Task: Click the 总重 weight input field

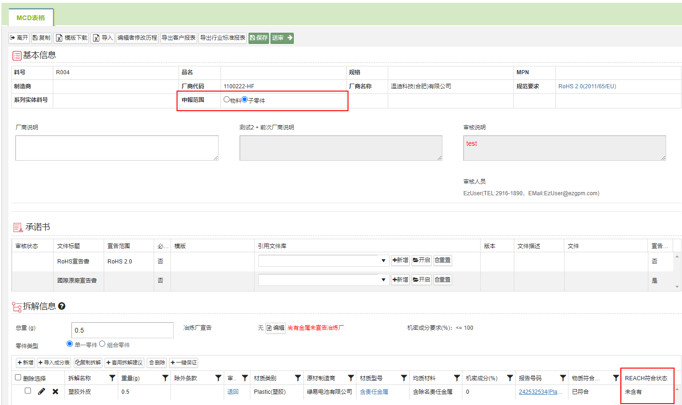Action: click(122, 330)
